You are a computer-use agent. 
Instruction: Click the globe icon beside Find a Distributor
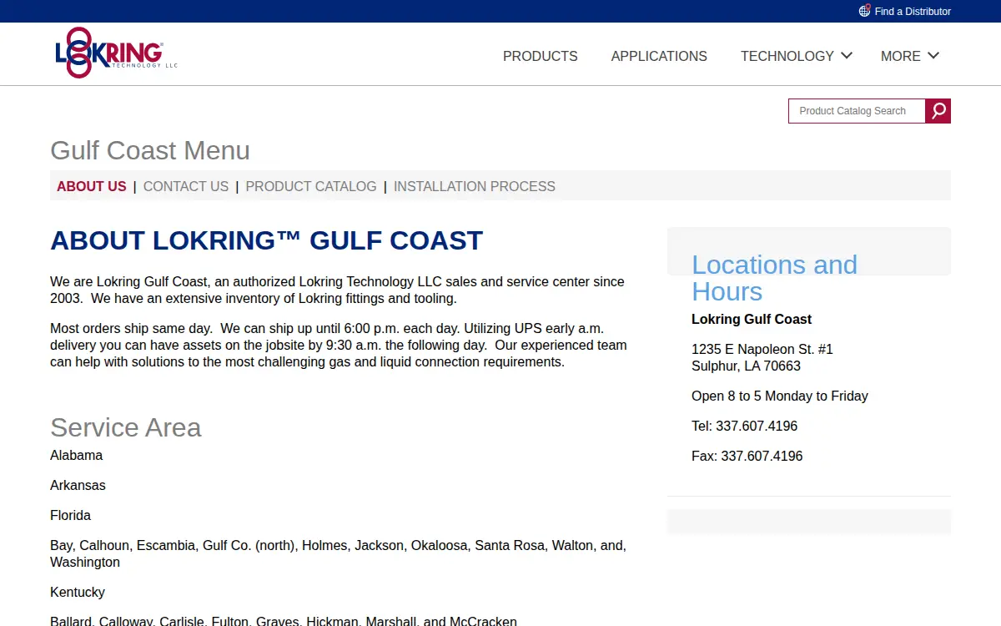[864, 11]
